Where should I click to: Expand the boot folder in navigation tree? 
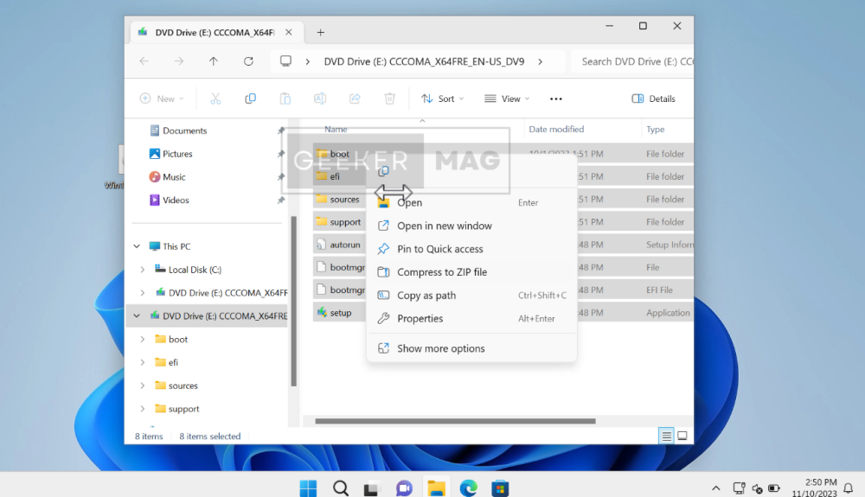(x=143, y=340)
